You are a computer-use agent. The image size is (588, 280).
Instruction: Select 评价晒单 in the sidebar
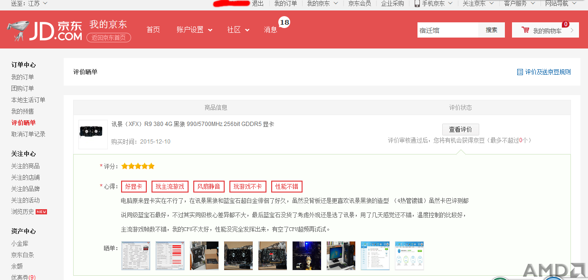pos(23,123)
